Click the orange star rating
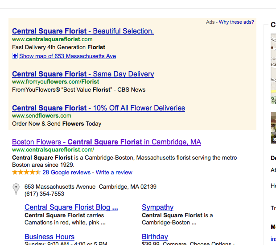The image size is (276, 245). coord(26,172)
